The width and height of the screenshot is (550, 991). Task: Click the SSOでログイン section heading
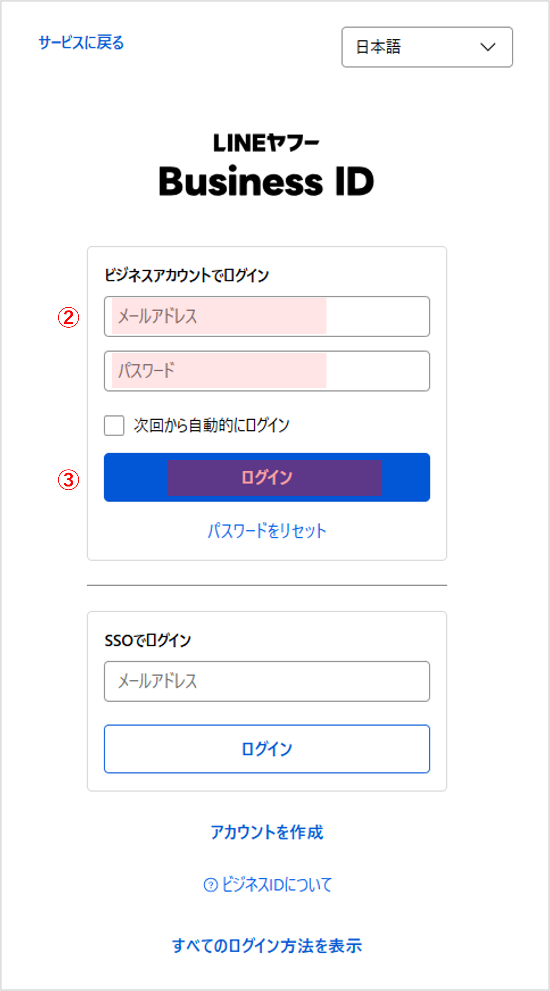point(148,640)
